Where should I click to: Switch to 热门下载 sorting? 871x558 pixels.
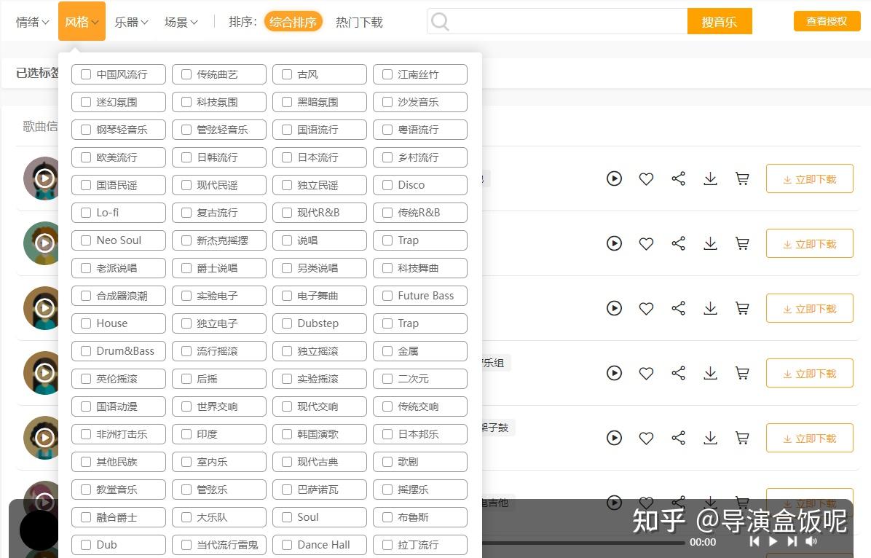coord(359,23)
